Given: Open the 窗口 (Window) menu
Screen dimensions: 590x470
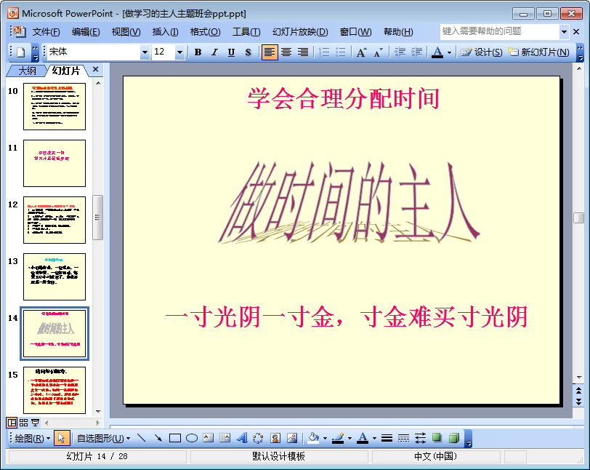Looking at the screenshot, I should [355, 32].
